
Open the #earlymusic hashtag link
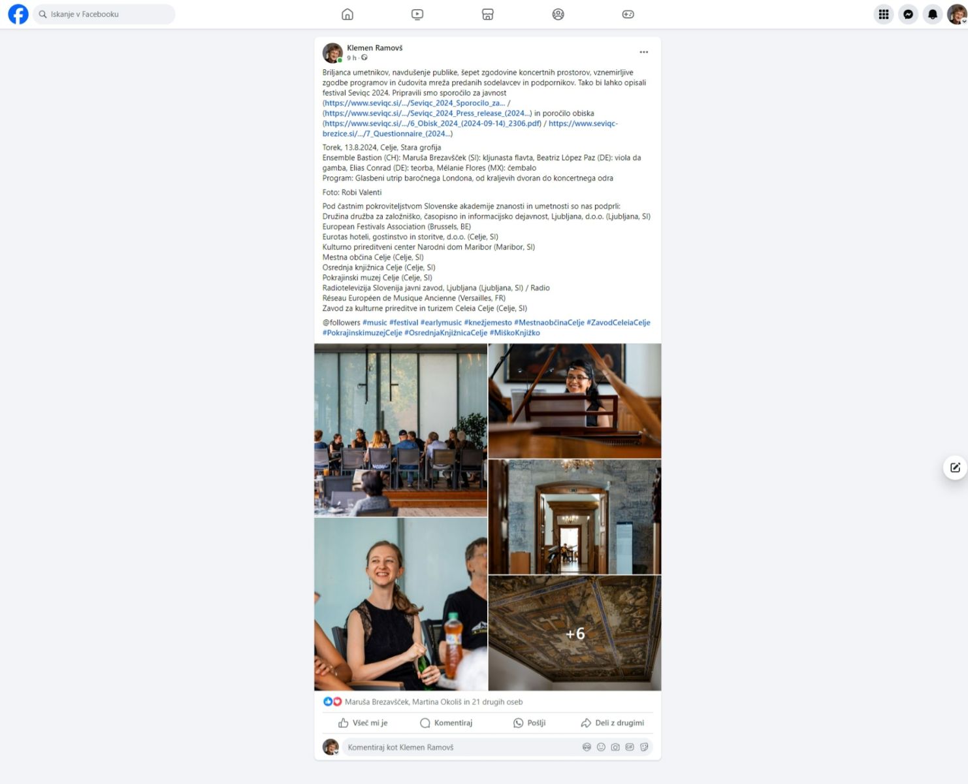[441, 323]
